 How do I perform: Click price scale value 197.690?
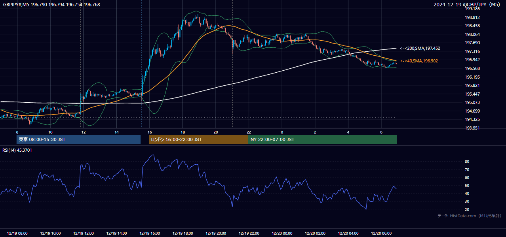(x=473, y=43)
